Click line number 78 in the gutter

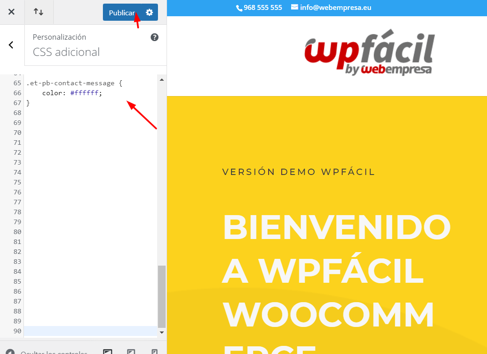click(18, 212)
